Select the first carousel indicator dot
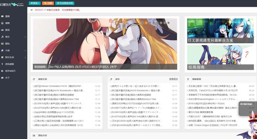Image resolution: width=257 pixels, height=139 pixels. click(x=143, y=23)
